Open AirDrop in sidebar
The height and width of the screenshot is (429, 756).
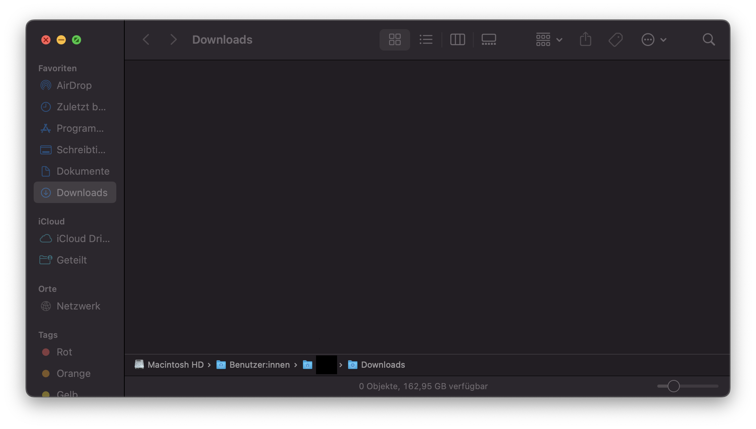74,85
